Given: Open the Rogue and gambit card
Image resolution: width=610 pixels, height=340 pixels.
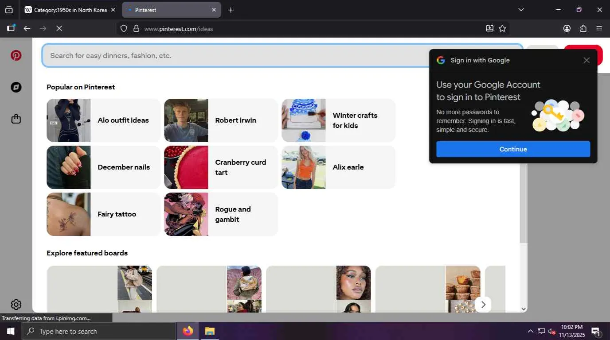Looking at the screenshot, I should click(221, 214).
